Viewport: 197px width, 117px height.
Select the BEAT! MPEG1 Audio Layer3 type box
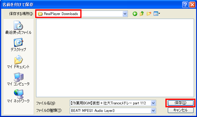coord(110,111)
